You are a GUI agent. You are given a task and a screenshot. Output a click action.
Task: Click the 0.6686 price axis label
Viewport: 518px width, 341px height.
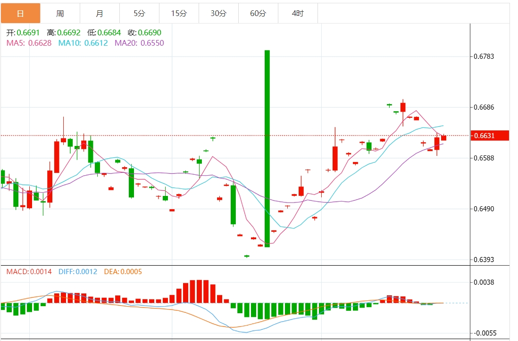(x=484, y=107)
